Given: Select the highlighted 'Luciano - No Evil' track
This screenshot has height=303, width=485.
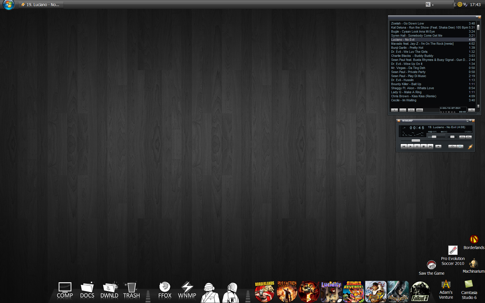Looking at the screenshot, I should tap(433, 40).
